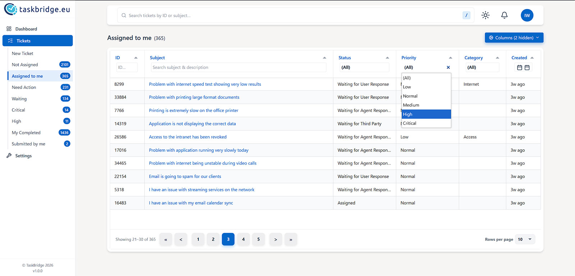Focus the search tickets by ID field
Image resolution: width=575 pixels, height=276 pixels.
point(295,15)
